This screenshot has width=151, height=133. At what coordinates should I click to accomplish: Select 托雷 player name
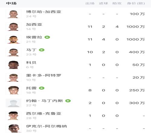(31, 88)
